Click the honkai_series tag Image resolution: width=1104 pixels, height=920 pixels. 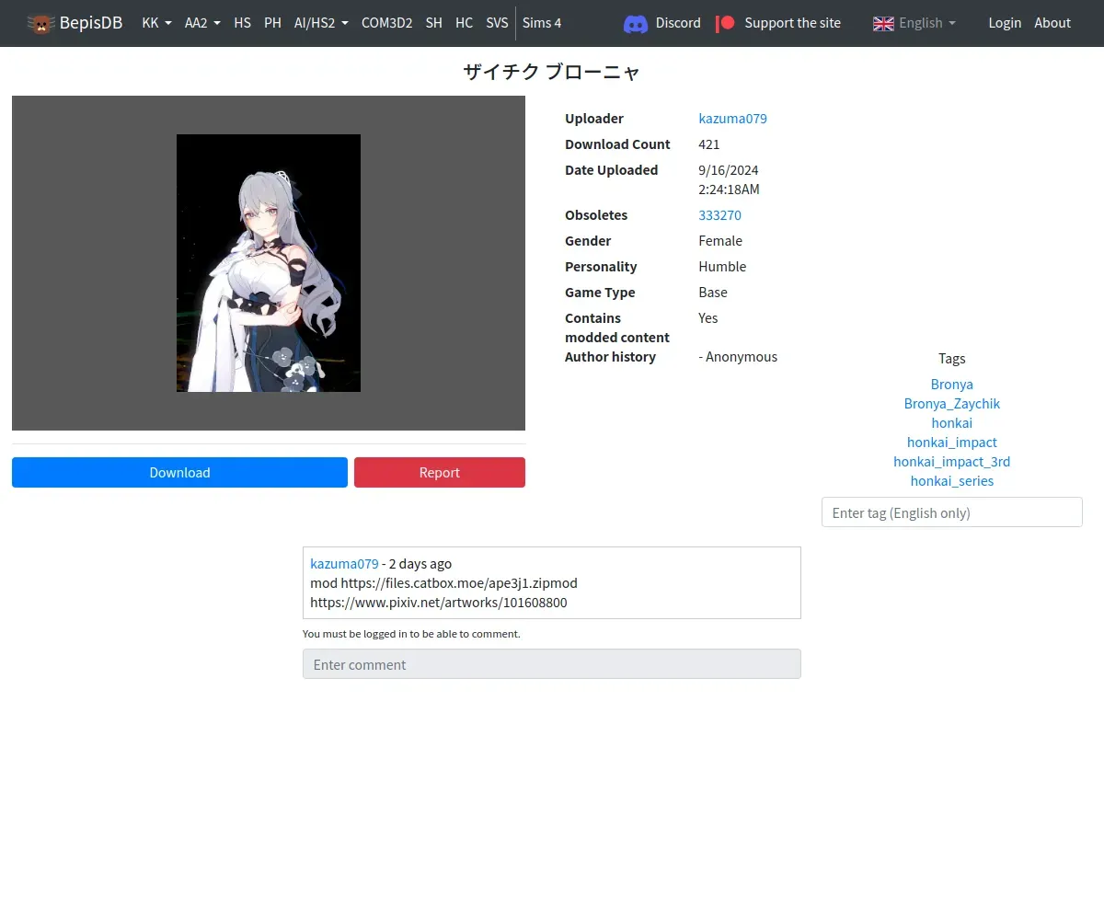(x=951, y=481)
